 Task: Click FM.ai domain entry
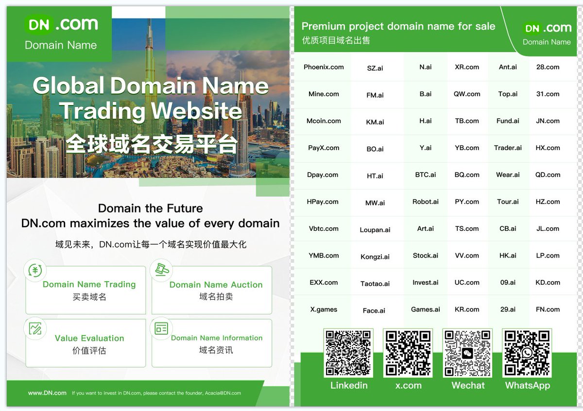(375, 95)
